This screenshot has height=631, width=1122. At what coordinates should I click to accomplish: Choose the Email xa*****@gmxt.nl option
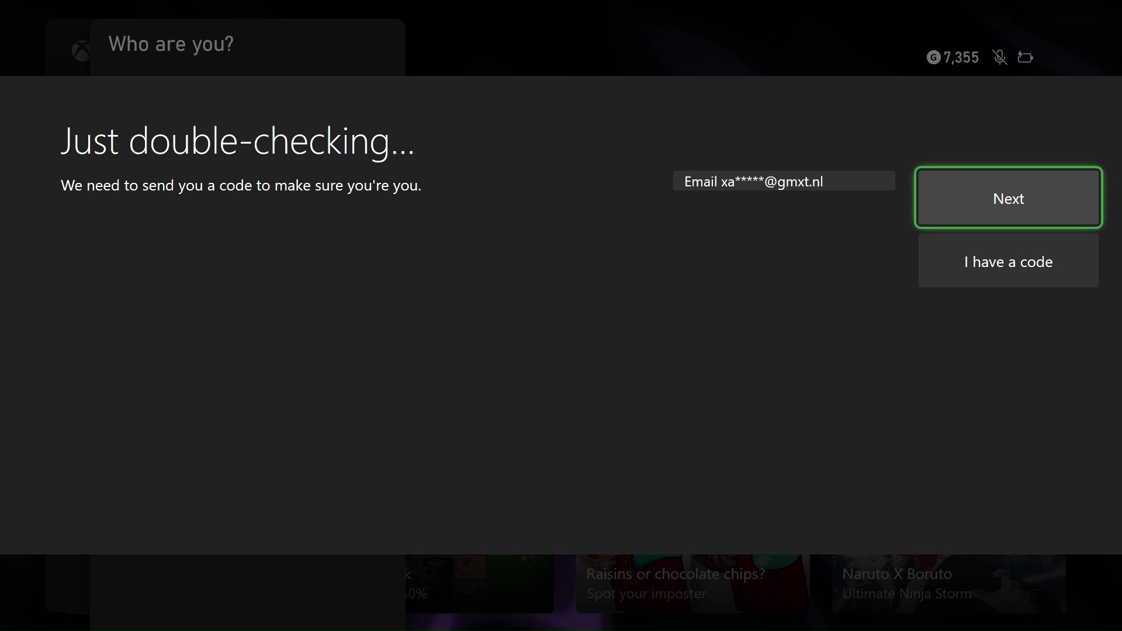point(784,181)
